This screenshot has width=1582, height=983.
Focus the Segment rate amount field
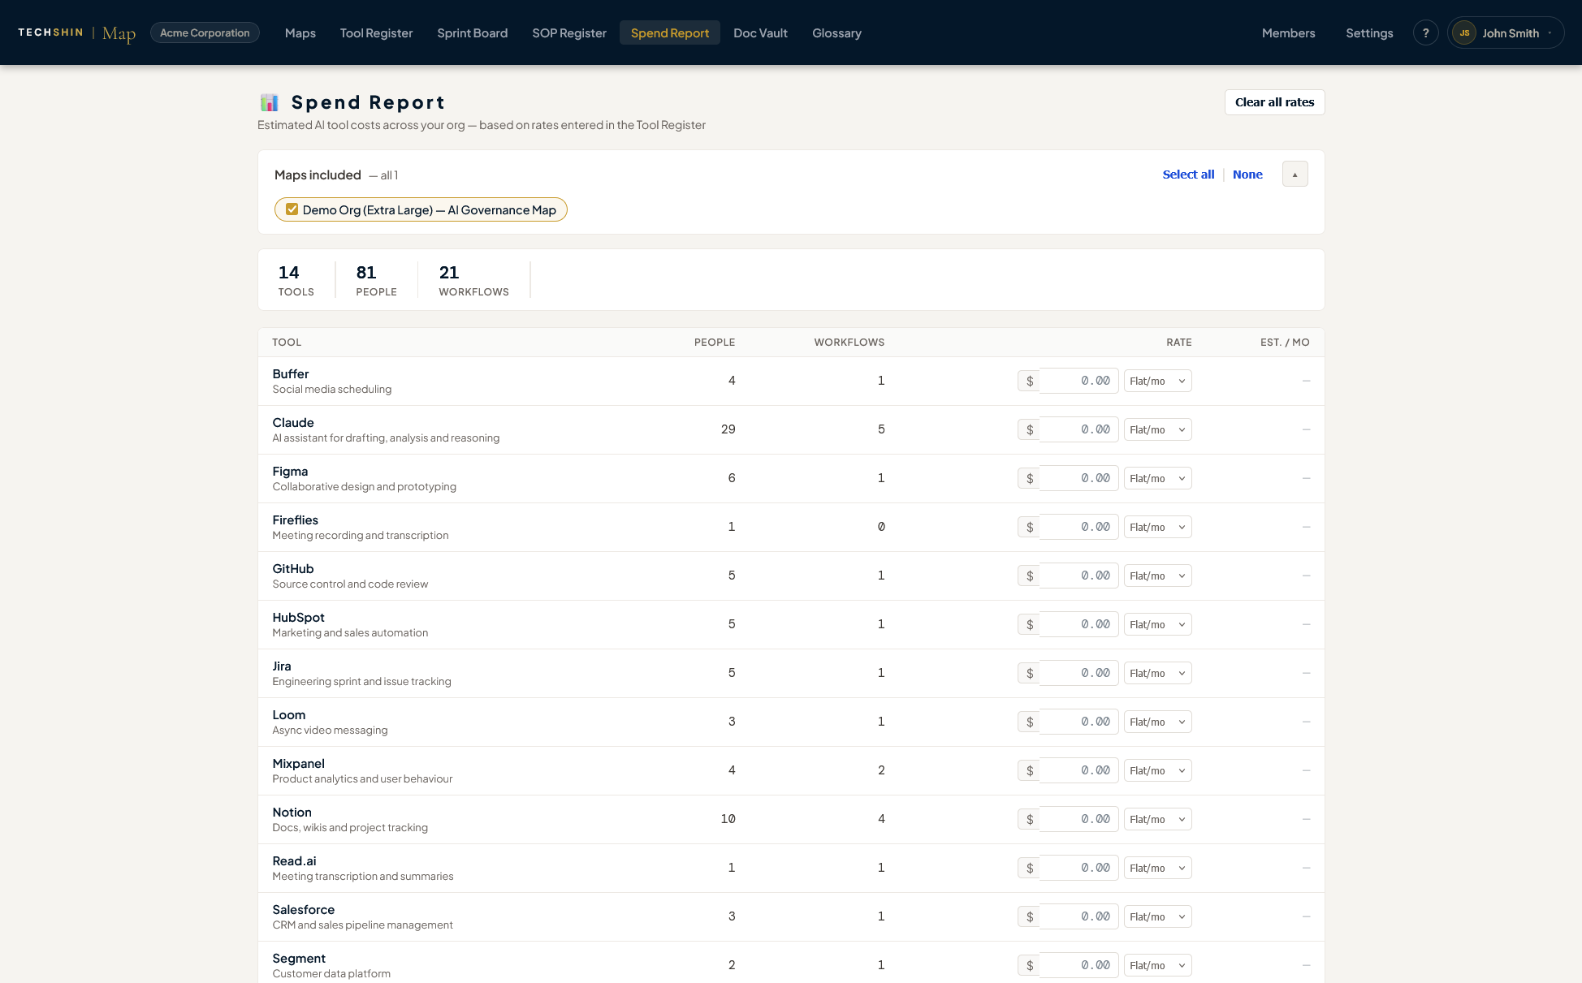(x=1078, y=965)
